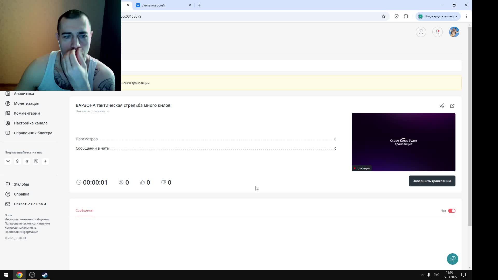The image size is (498, 280).
Task: Open the Odnoklassniki social icon
Action: [17, 161]
